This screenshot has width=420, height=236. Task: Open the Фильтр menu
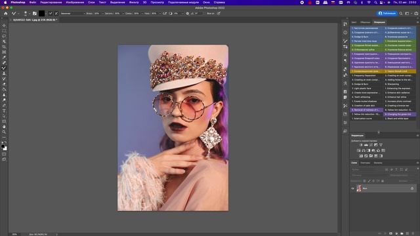click(x=134, y=3)
